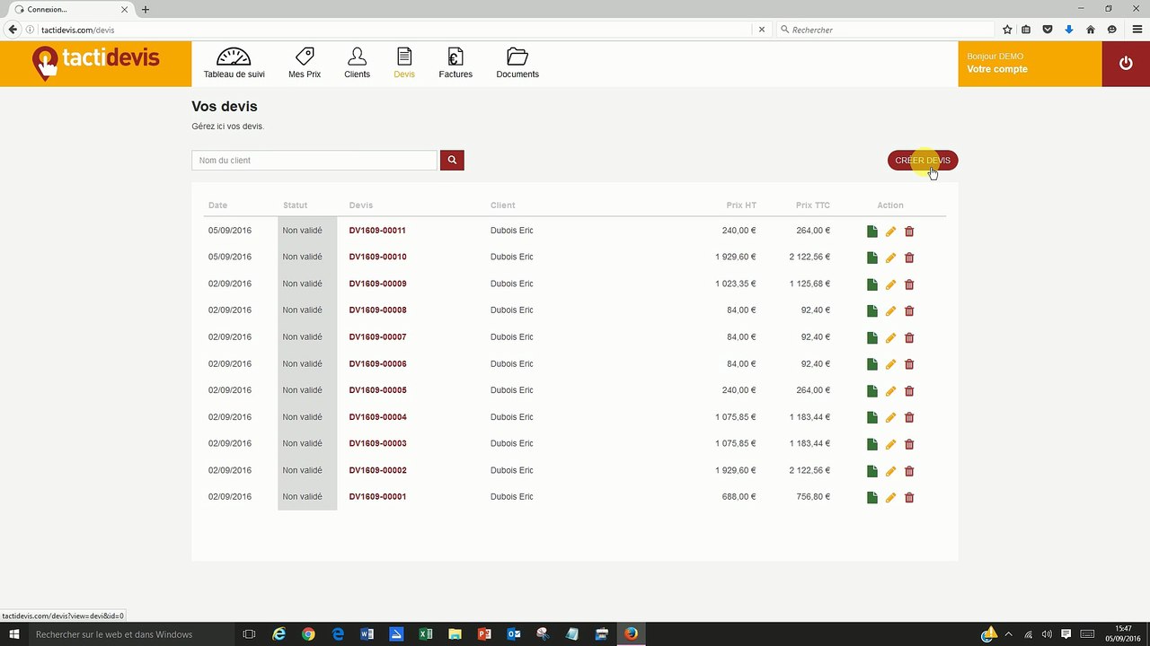Open quote DV1609-00008
Screen dimensions: 1150x646
377,310
